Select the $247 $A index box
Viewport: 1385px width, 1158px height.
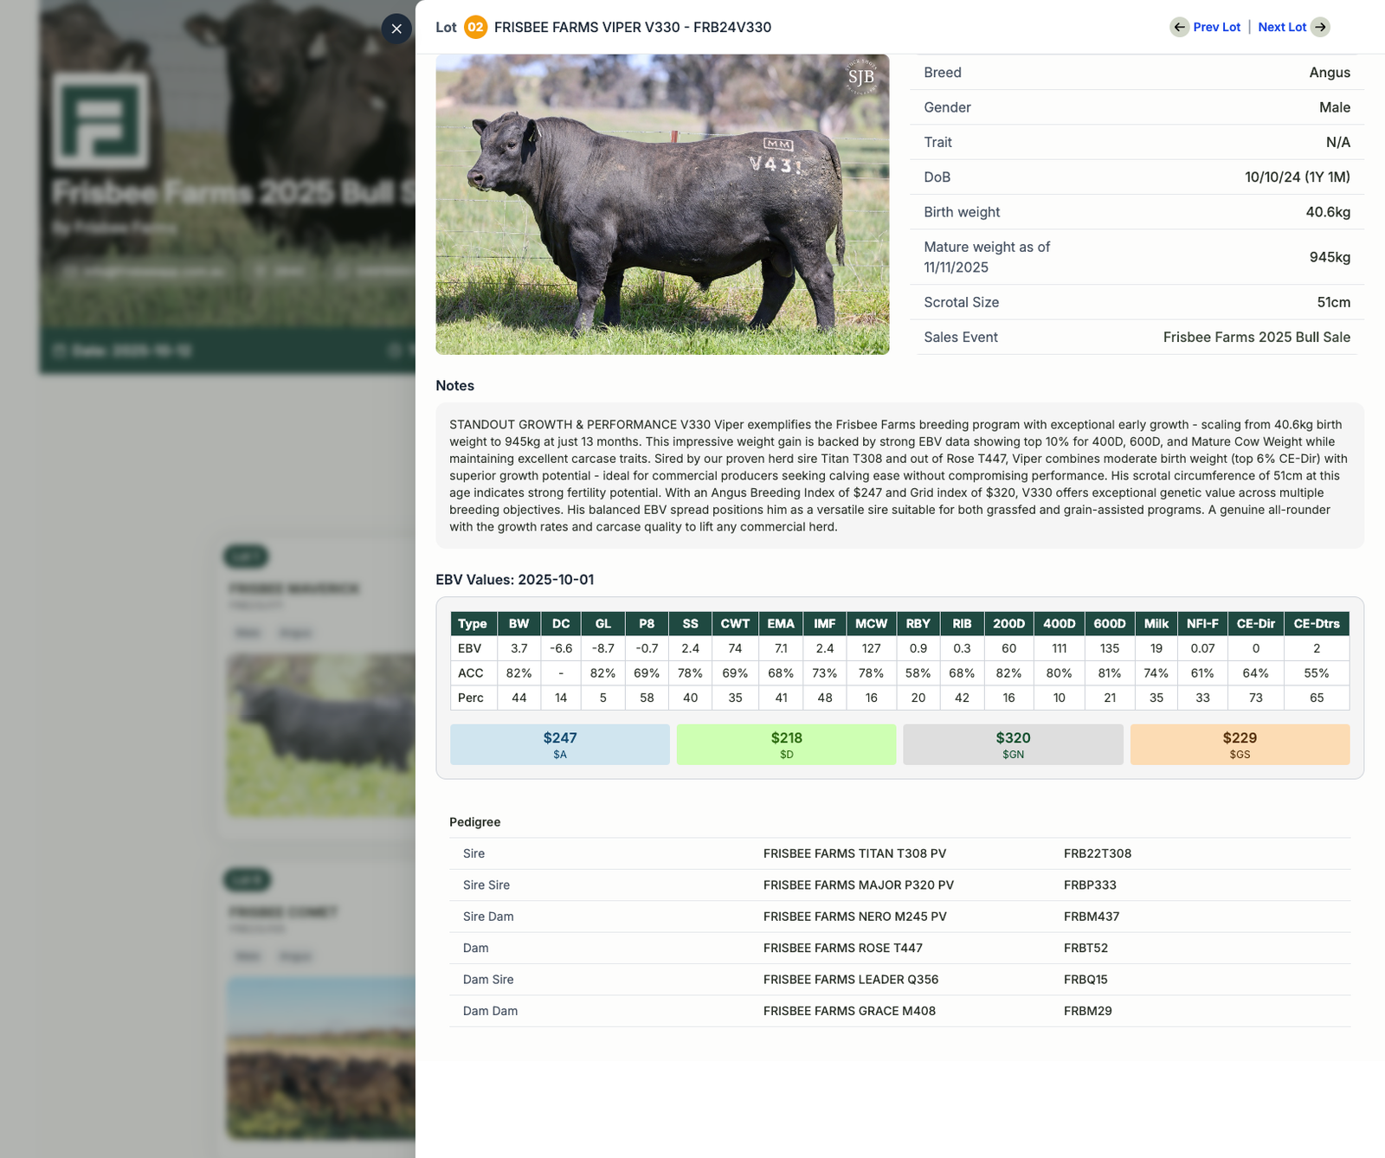(x=560, y=744)
